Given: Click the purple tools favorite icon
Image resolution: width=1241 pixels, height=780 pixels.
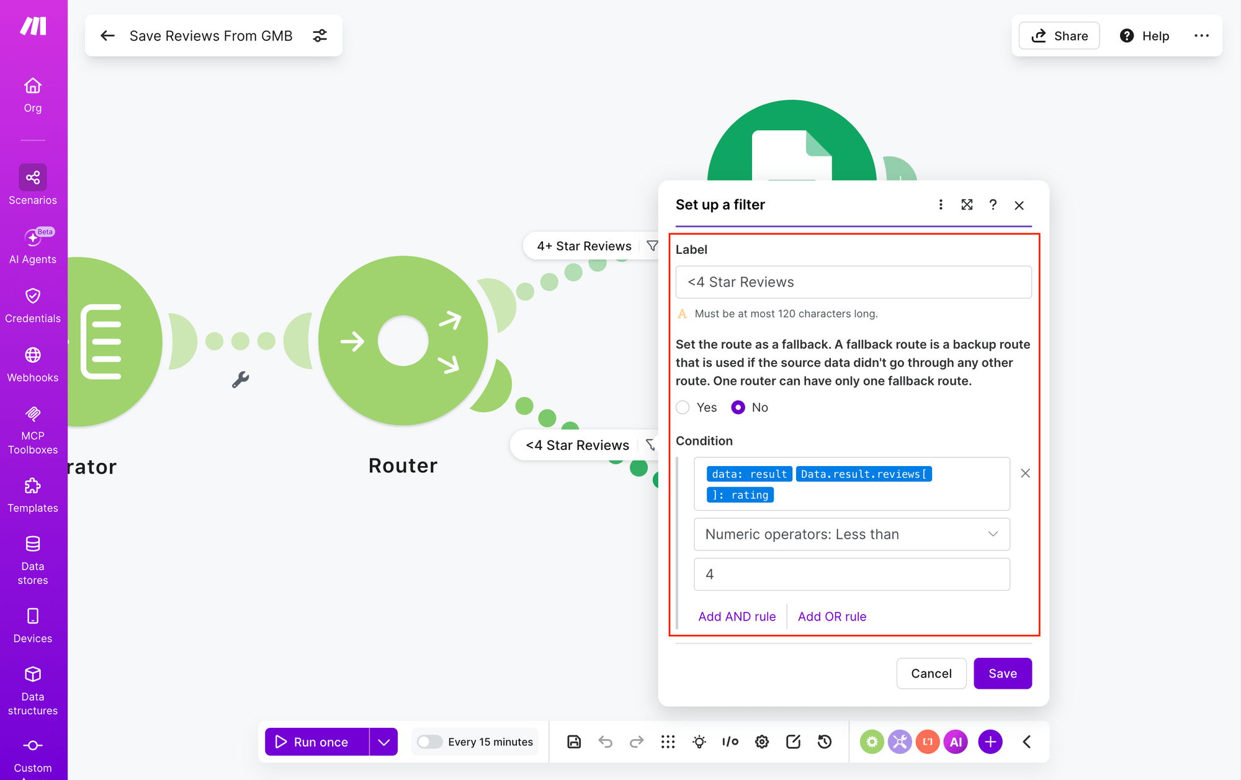Looking at the screenshot, I should (x=900, y=742).
